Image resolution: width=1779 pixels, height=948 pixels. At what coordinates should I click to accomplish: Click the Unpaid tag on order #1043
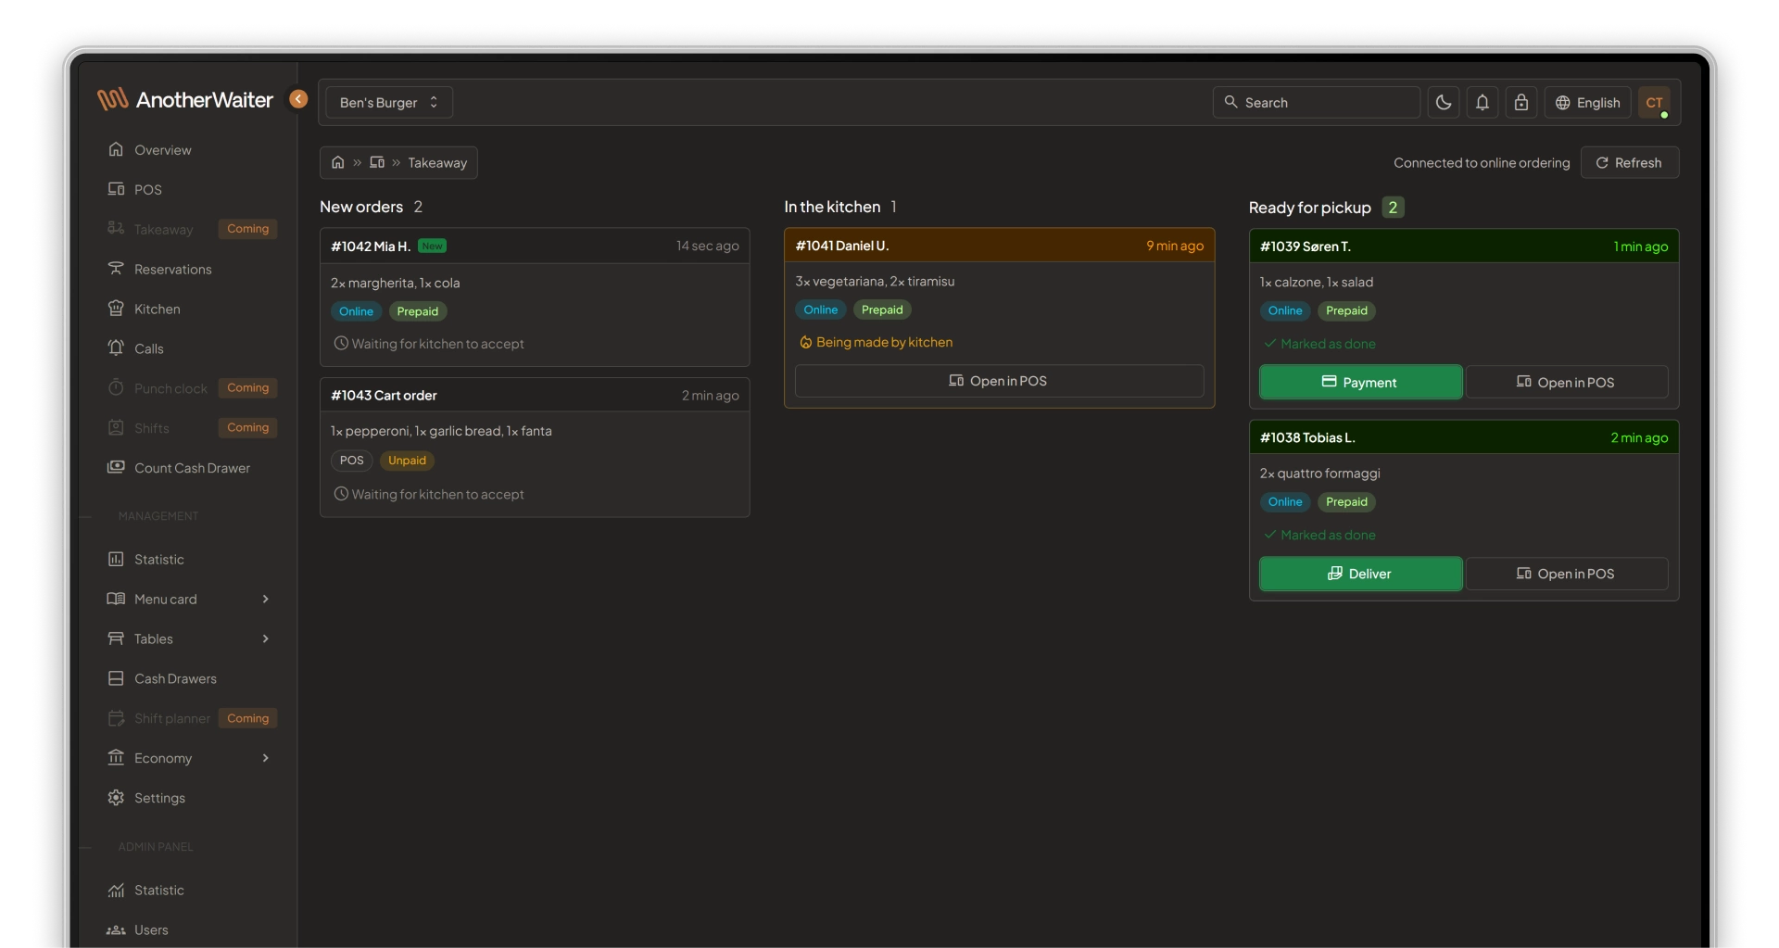(x=407, y=461)
